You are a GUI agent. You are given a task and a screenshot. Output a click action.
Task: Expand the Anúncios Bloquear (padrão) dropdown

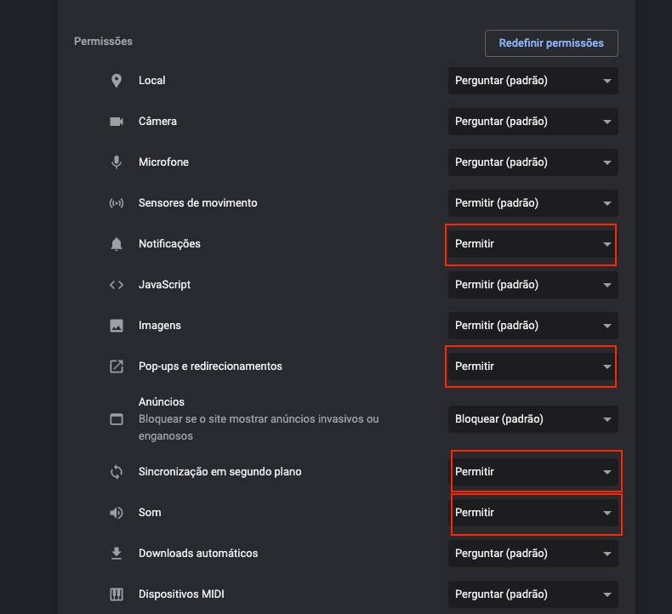(532, 419)
